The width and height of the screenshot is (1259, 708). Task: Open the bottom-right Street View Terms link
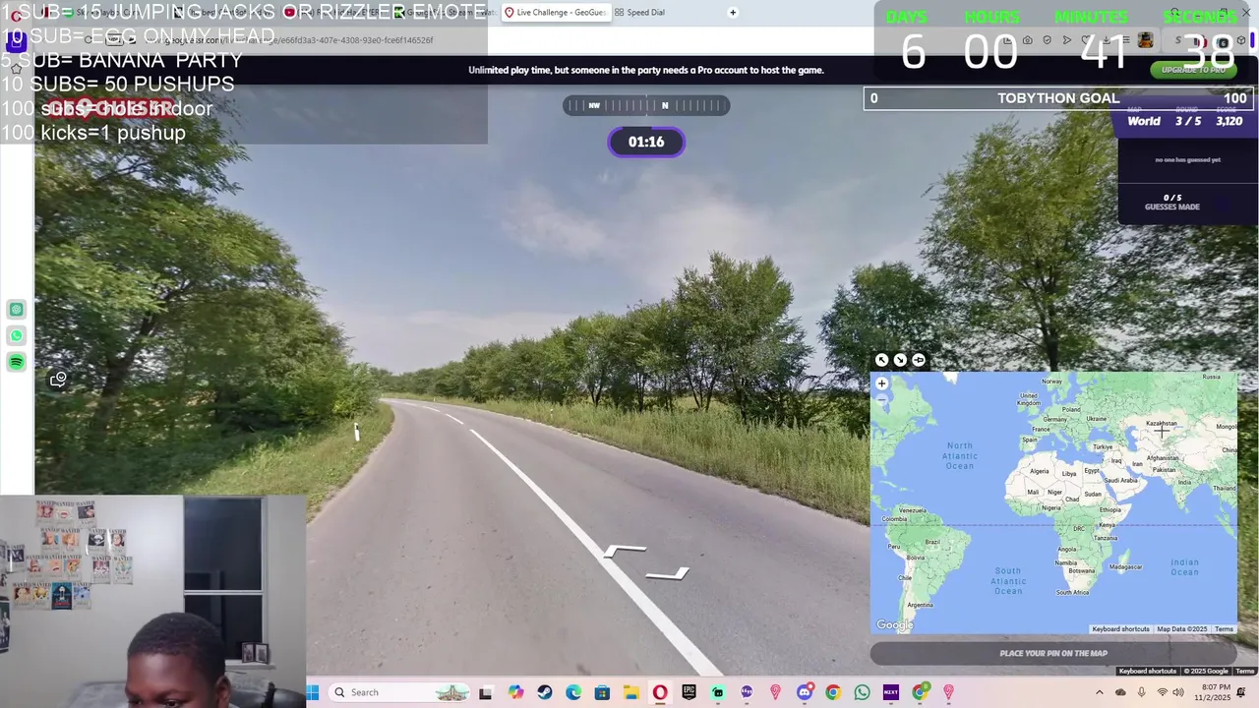click(1245, 672)
